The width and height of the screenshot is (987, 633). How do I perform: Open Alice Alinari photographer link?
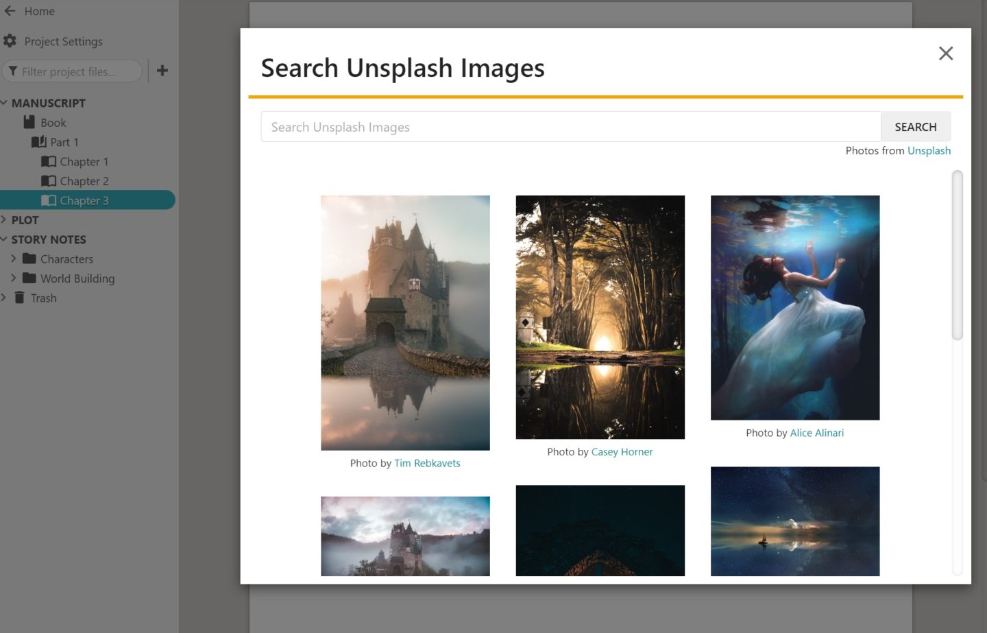click(x=817, y=433)
